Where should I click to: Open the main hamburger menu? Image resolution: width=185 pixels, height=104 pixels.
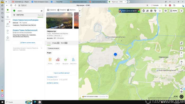tap(182, 11)
